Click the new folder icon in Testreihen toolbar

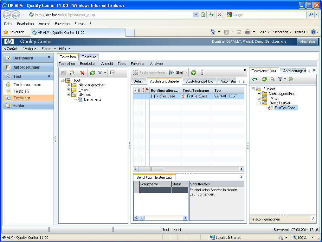64,73
